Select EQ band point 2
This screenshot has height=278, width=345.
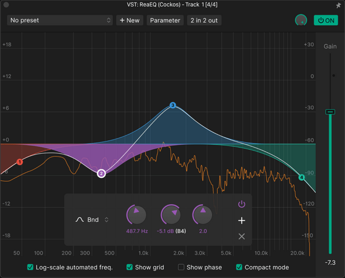click(x=101, y=173)
